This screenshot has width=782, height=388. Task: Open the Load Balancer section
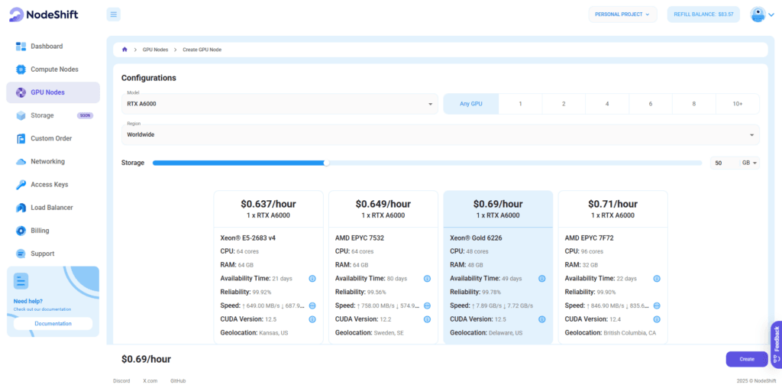[x=51, y=208]
